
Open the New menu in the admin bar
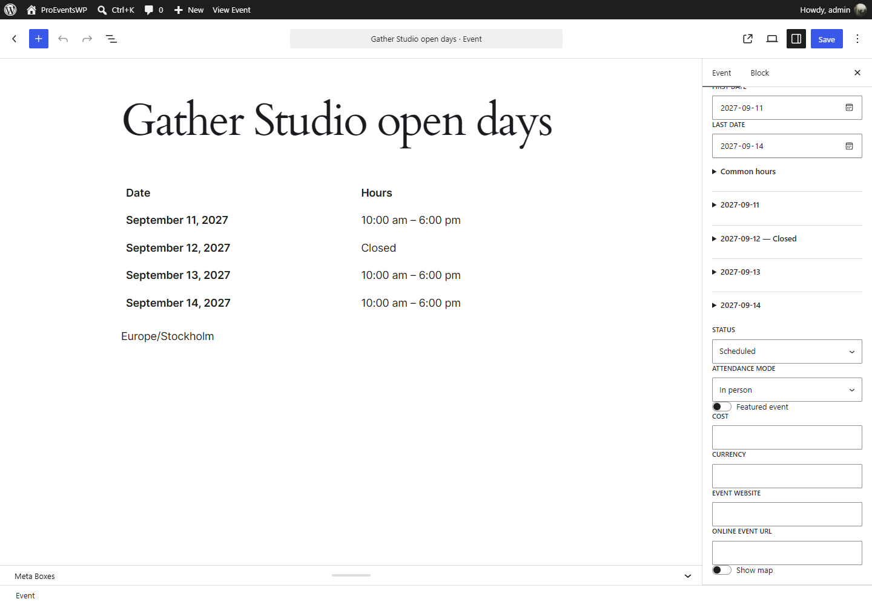click(x=189, y=10)
